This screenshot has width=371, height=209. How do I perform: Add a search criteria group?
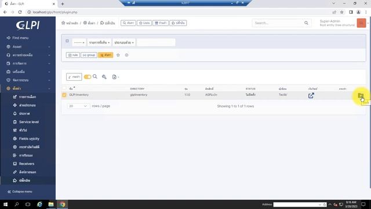[89, 55]
